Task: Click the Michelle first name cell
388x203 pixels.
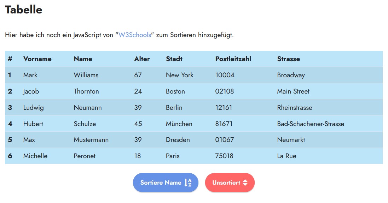Action: point(35,156)
